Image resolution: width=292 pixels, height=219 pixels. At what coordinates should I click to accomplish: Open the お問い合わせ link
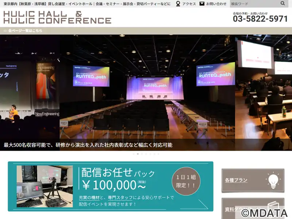(x=216, y=4)
